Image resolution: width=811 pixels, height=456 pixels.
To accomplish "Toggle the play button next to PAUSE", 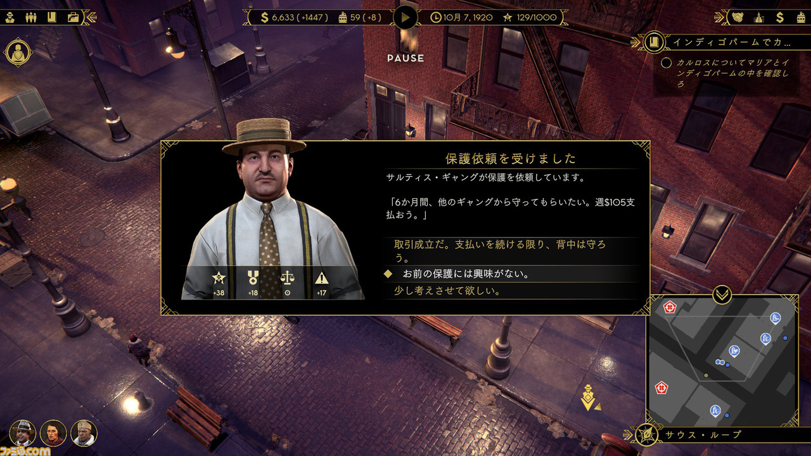I will coord(405,16).
